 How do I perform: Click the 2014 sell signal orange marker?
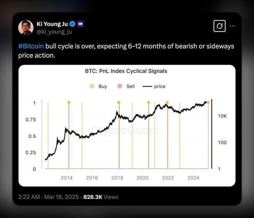[69, 102]
